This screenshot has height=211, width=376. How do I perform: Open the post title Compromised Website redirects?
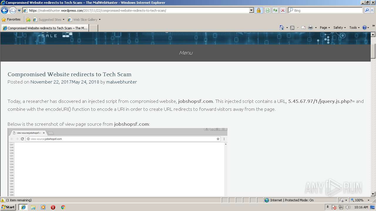tap(70, 74)
